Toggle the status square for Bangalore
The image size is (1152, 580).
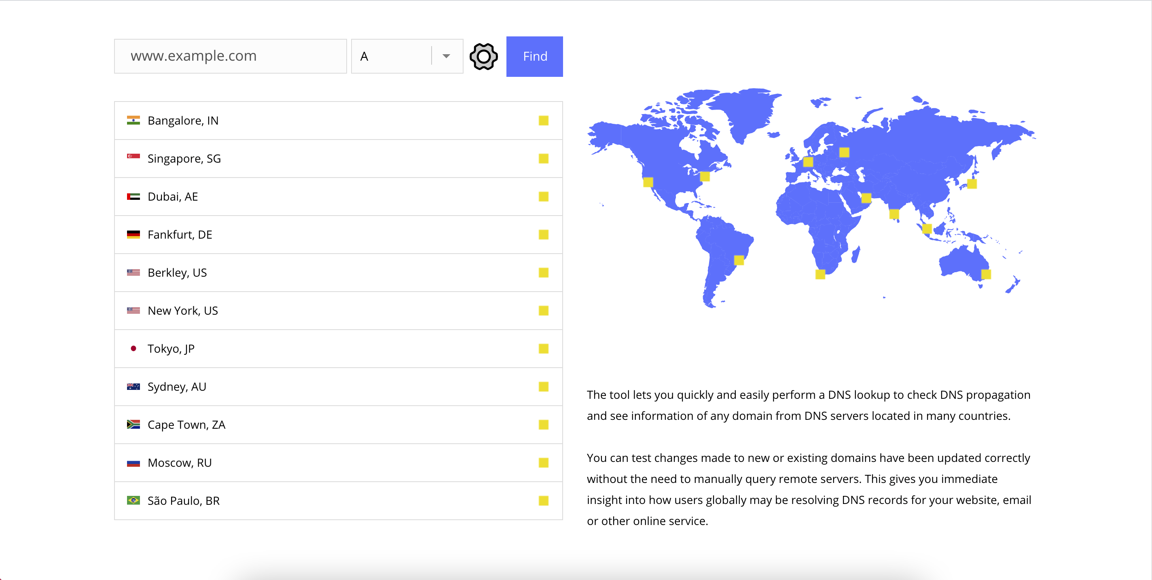pos(544,120)
